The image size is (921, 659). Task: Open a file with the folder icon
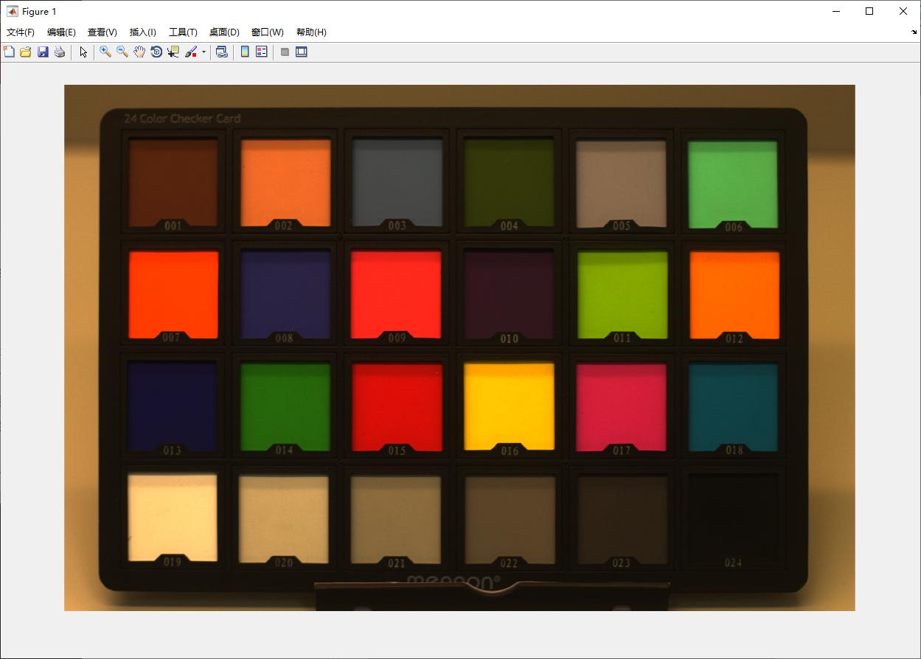(26, 52)
